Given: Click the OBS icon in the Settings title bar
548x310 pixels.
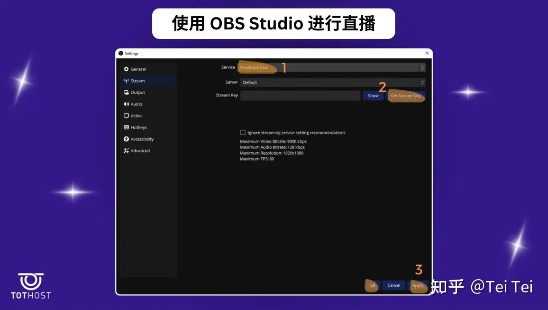Looking at the screenshot, I should (120, 53).
